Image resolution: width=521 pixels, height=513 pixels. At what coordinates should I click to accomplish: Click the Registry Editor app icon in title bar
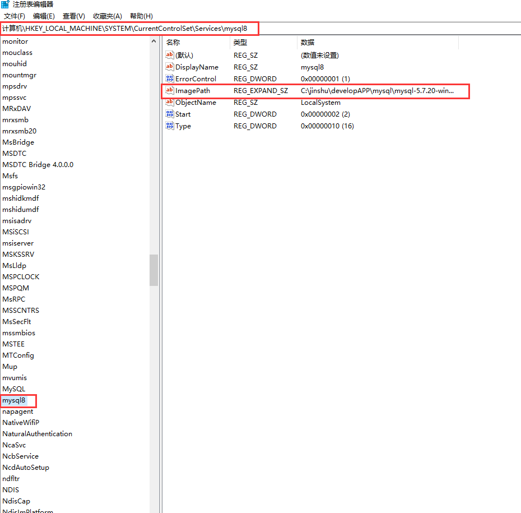pos(5,4)
